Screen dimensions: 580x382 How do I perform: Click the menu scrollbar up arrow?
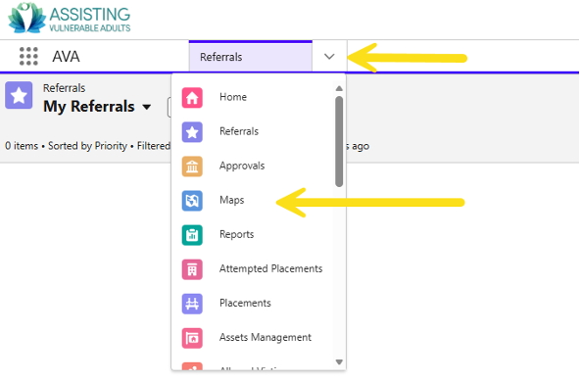339,88
